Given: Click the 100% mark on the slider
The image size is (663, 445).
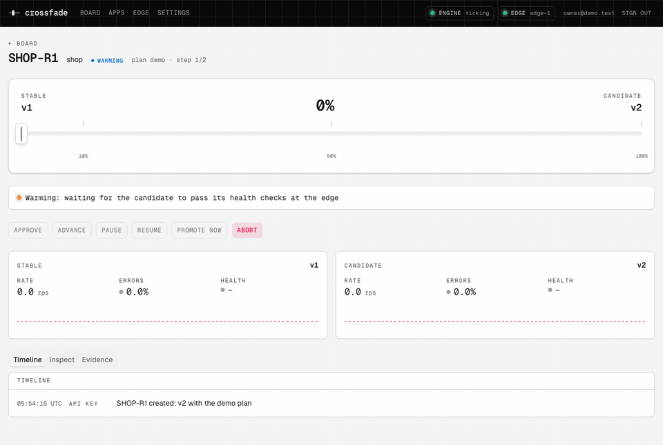Looking at the screenshot, I should tap(642, 156).
